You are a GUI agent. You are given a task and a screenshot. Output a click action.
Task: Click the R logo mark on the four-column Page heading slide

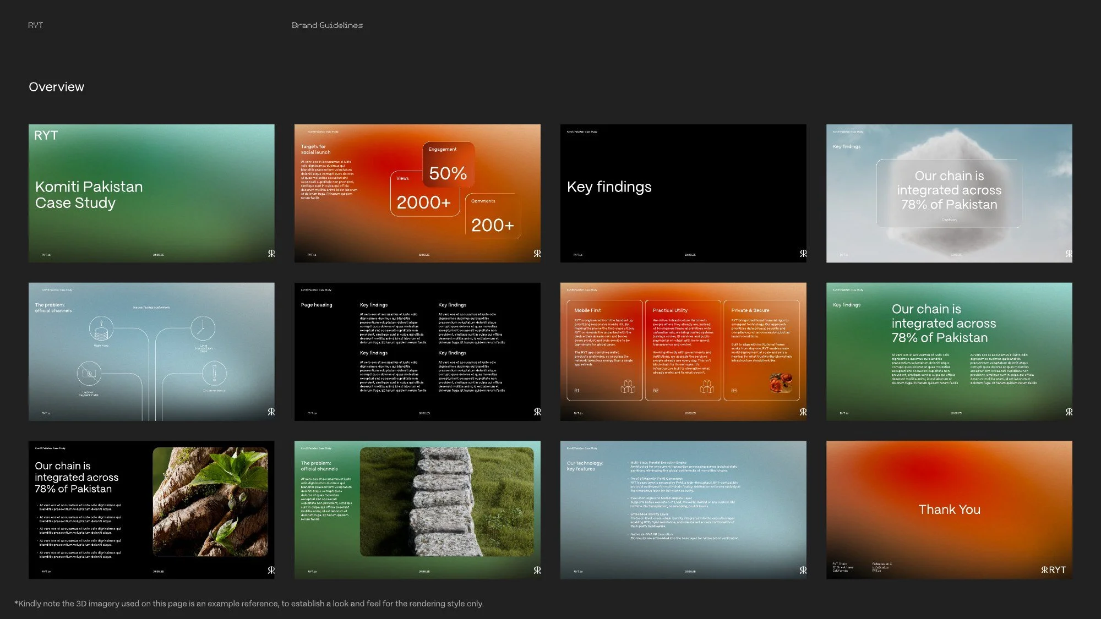[537, 412]
